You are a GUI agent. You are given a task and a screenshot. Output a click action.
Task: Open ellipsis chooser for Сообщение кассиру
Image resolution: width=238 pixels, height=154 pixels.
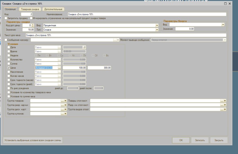tap(115, 40)
